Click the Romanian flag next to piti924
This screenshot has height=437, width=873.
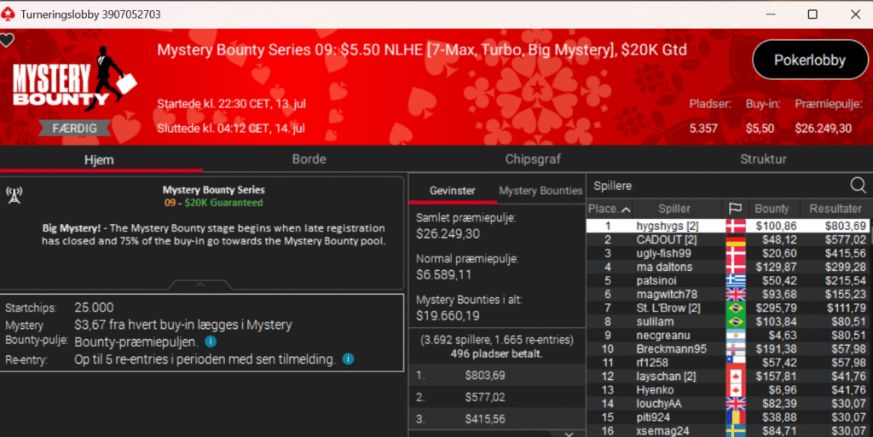(736, 417)
